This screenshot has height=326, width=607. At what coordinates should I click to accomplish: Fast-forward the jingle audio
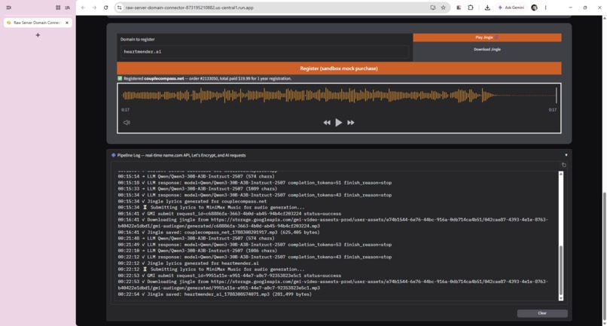(351, 123)
